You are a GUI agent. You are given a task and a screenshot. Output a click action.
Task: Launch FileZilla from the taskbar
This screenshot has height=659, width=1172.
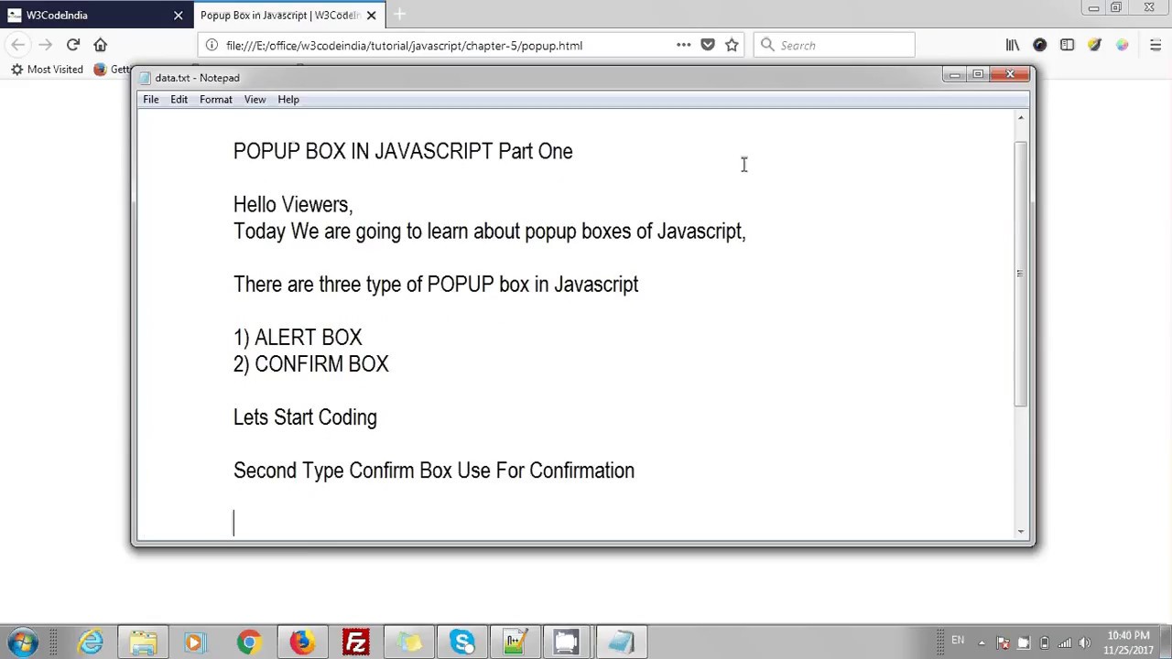356,642
